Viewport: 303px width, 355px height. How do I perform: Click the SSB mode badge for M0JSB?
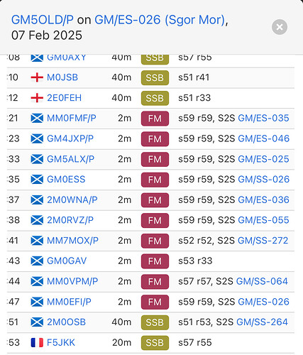tap(155, 77)
